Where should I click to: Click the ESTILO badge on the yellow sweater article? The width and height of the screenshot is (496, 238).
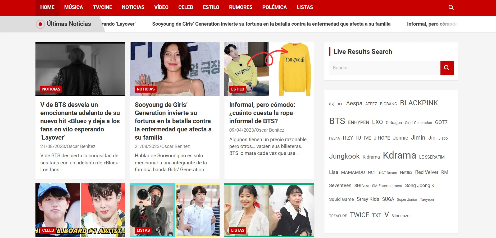click(238, 89)
